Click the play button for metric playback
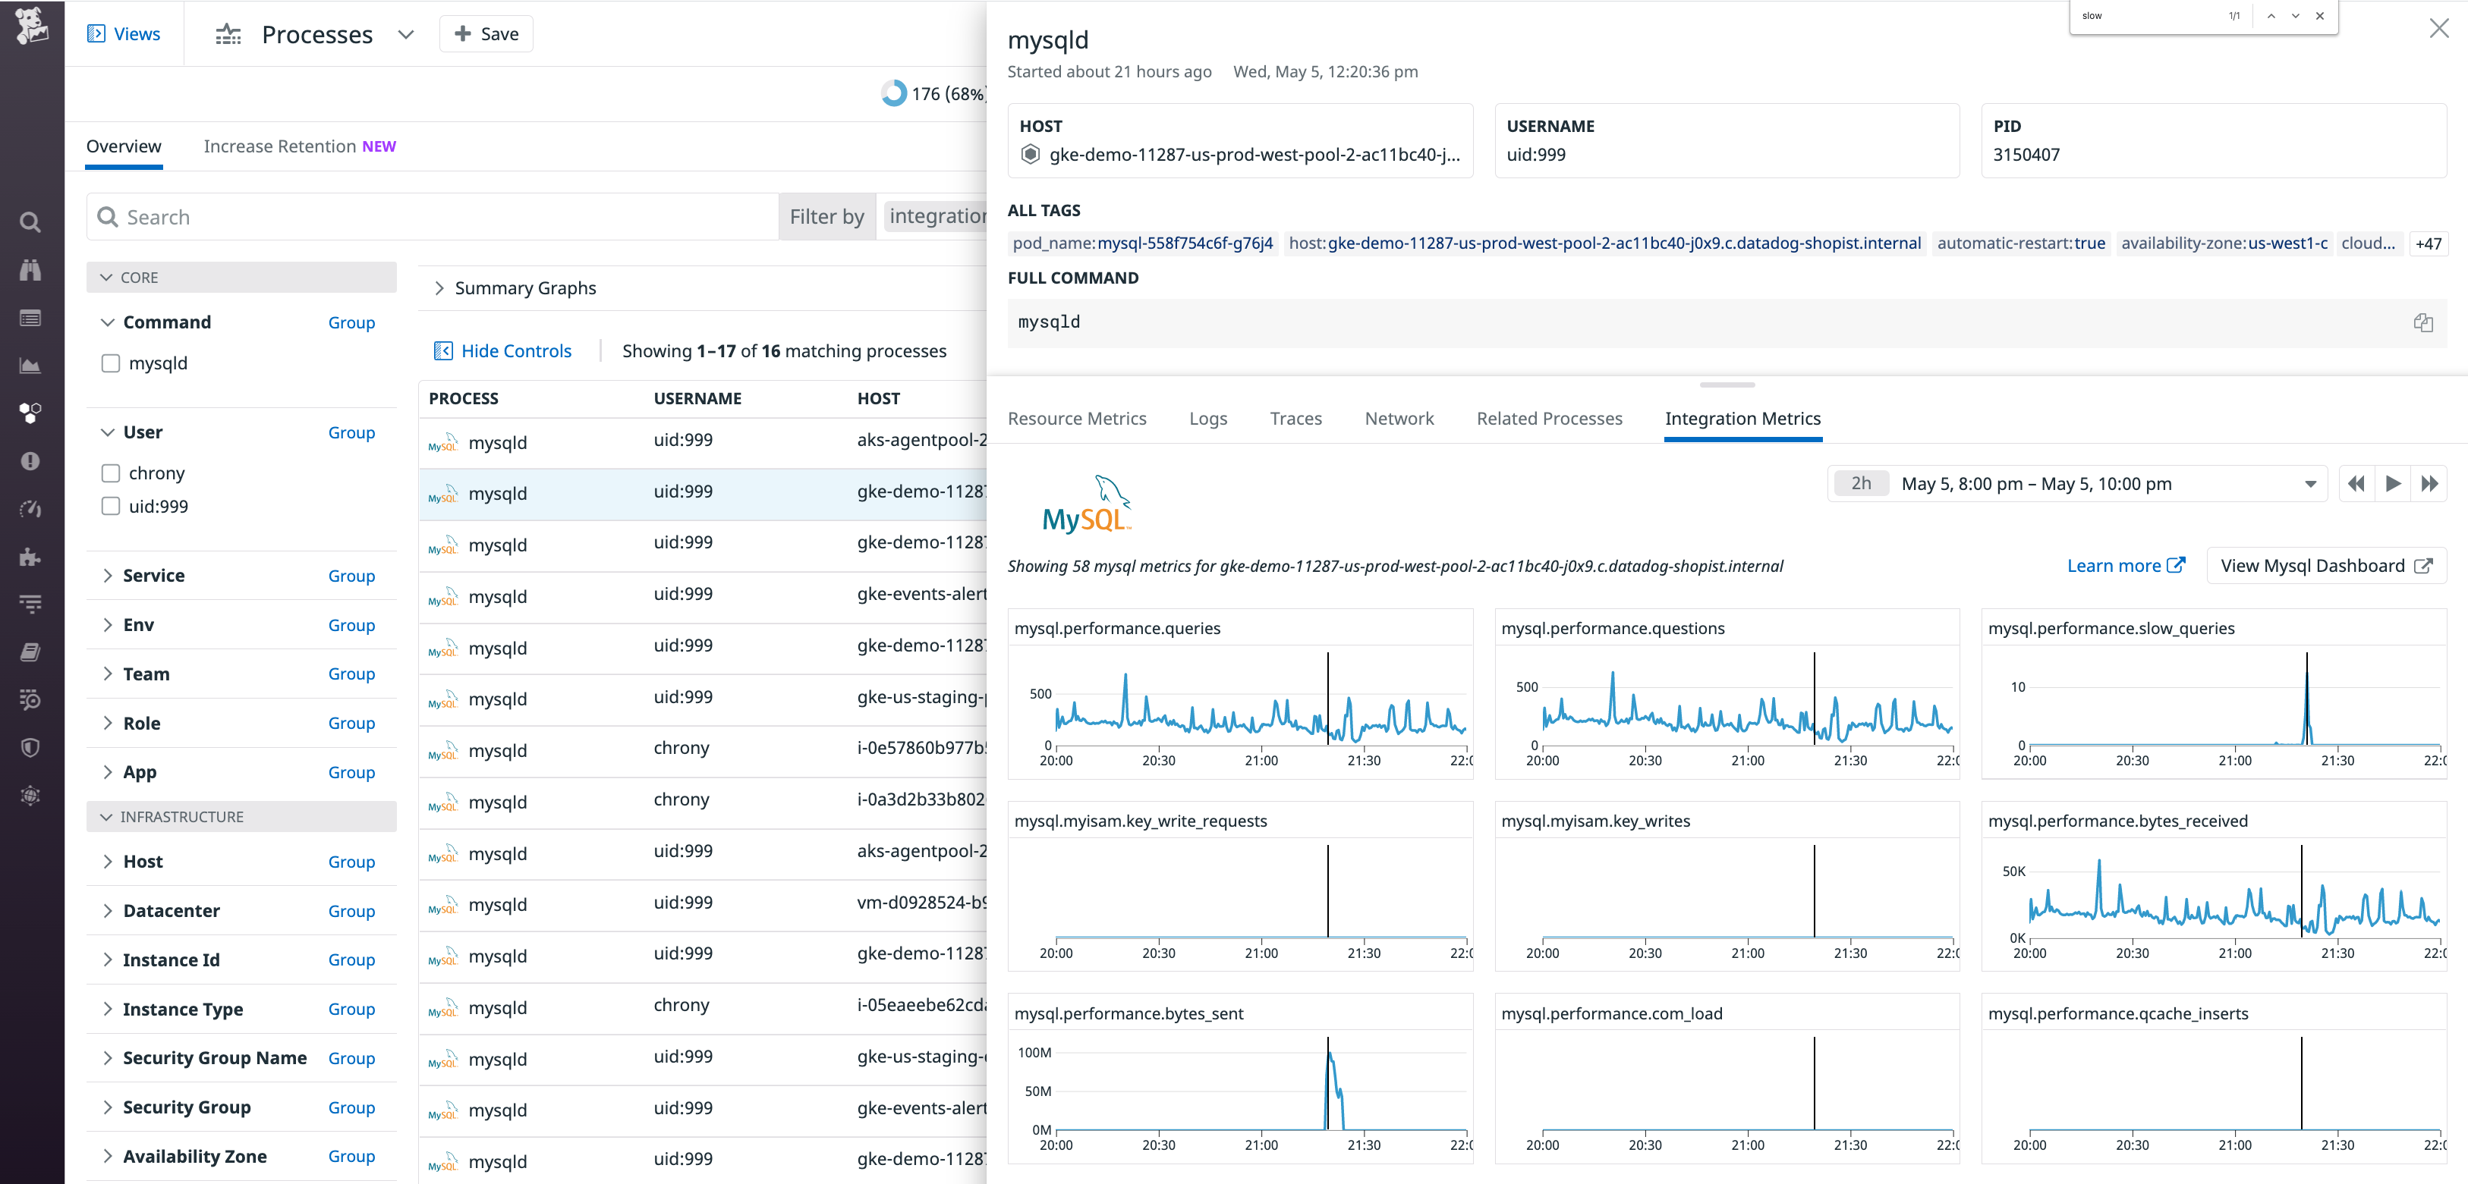 pyautogui.click(x=2394, y=483)
